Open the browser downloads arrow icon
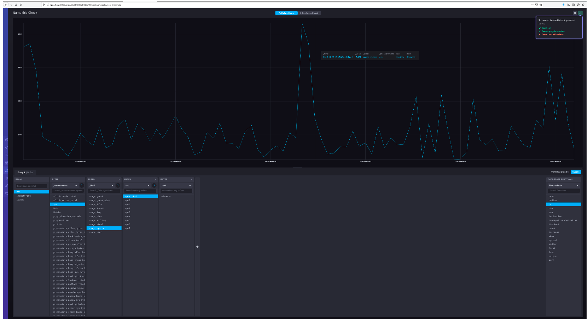 pos(563,5)
